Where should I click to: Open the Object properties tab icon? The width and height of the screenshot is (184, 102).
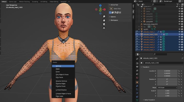click(137, 82)
